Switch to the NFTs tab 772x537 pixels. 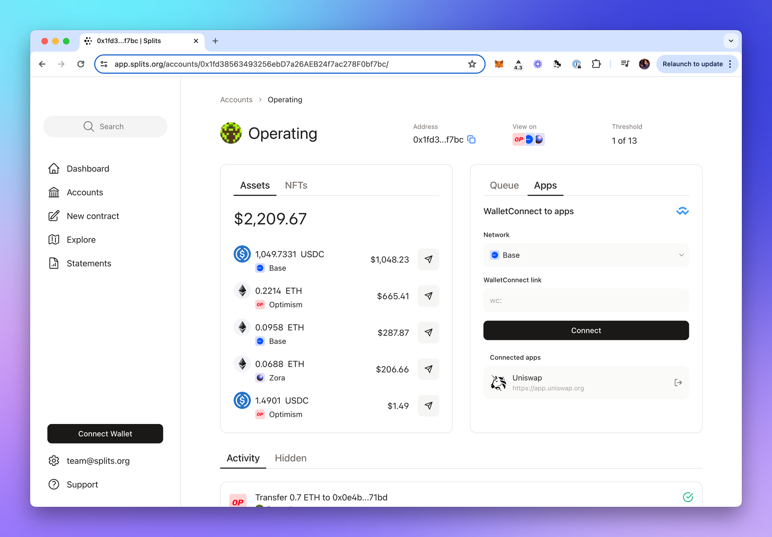coord(296,186)
